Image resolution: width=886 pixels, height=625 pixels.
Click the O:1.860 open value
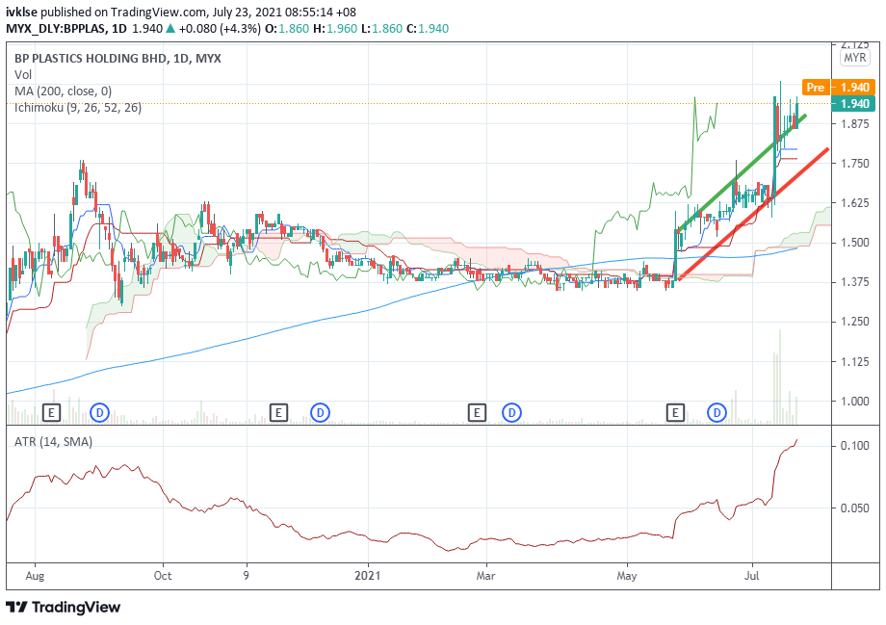coord(286,28)
